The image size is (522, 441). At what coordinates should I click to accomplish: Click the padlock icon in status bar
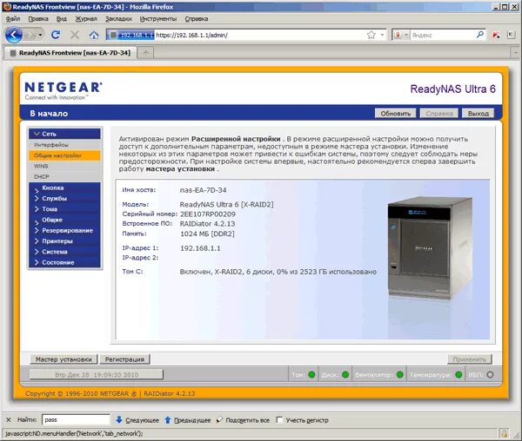pos(504,433)
